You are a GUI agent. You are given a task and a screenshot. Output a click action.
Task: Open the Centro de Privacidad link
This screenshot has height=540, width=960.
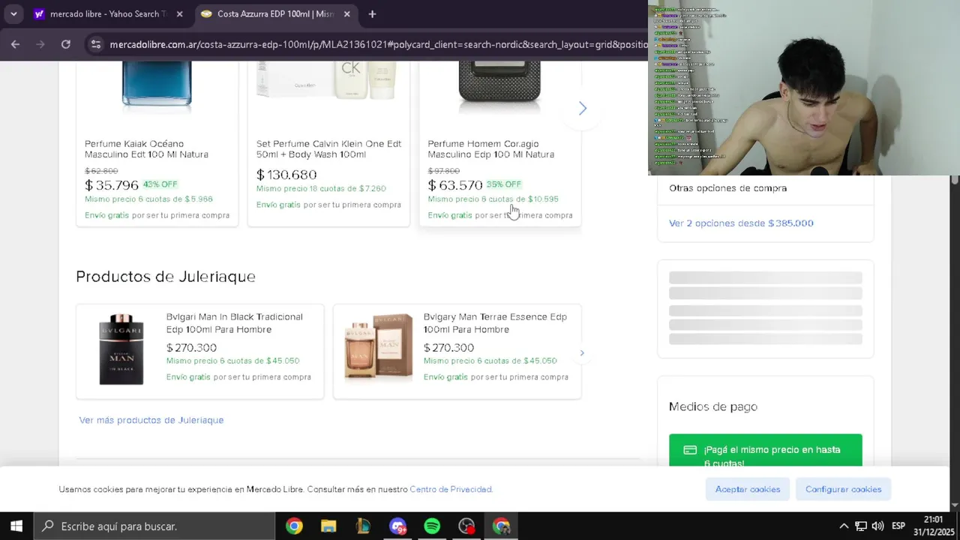pos(451,489)
